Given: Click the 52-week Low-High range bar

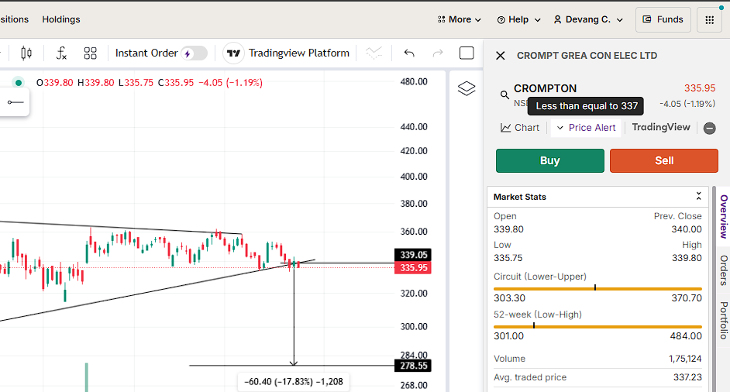Looking at the screenshot, I should tap(597, 327).
